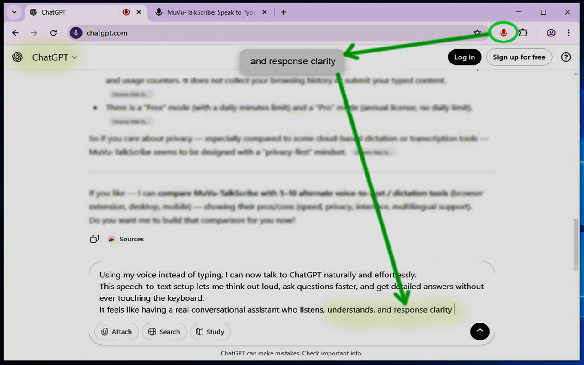
Task: Send the message with the up-arrow button
Action: click(x=480, y=332)
